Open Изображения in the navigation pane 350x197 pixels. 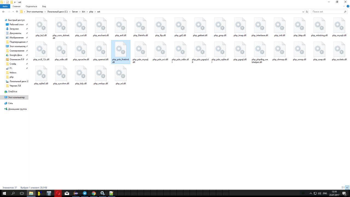coord(16,37)
